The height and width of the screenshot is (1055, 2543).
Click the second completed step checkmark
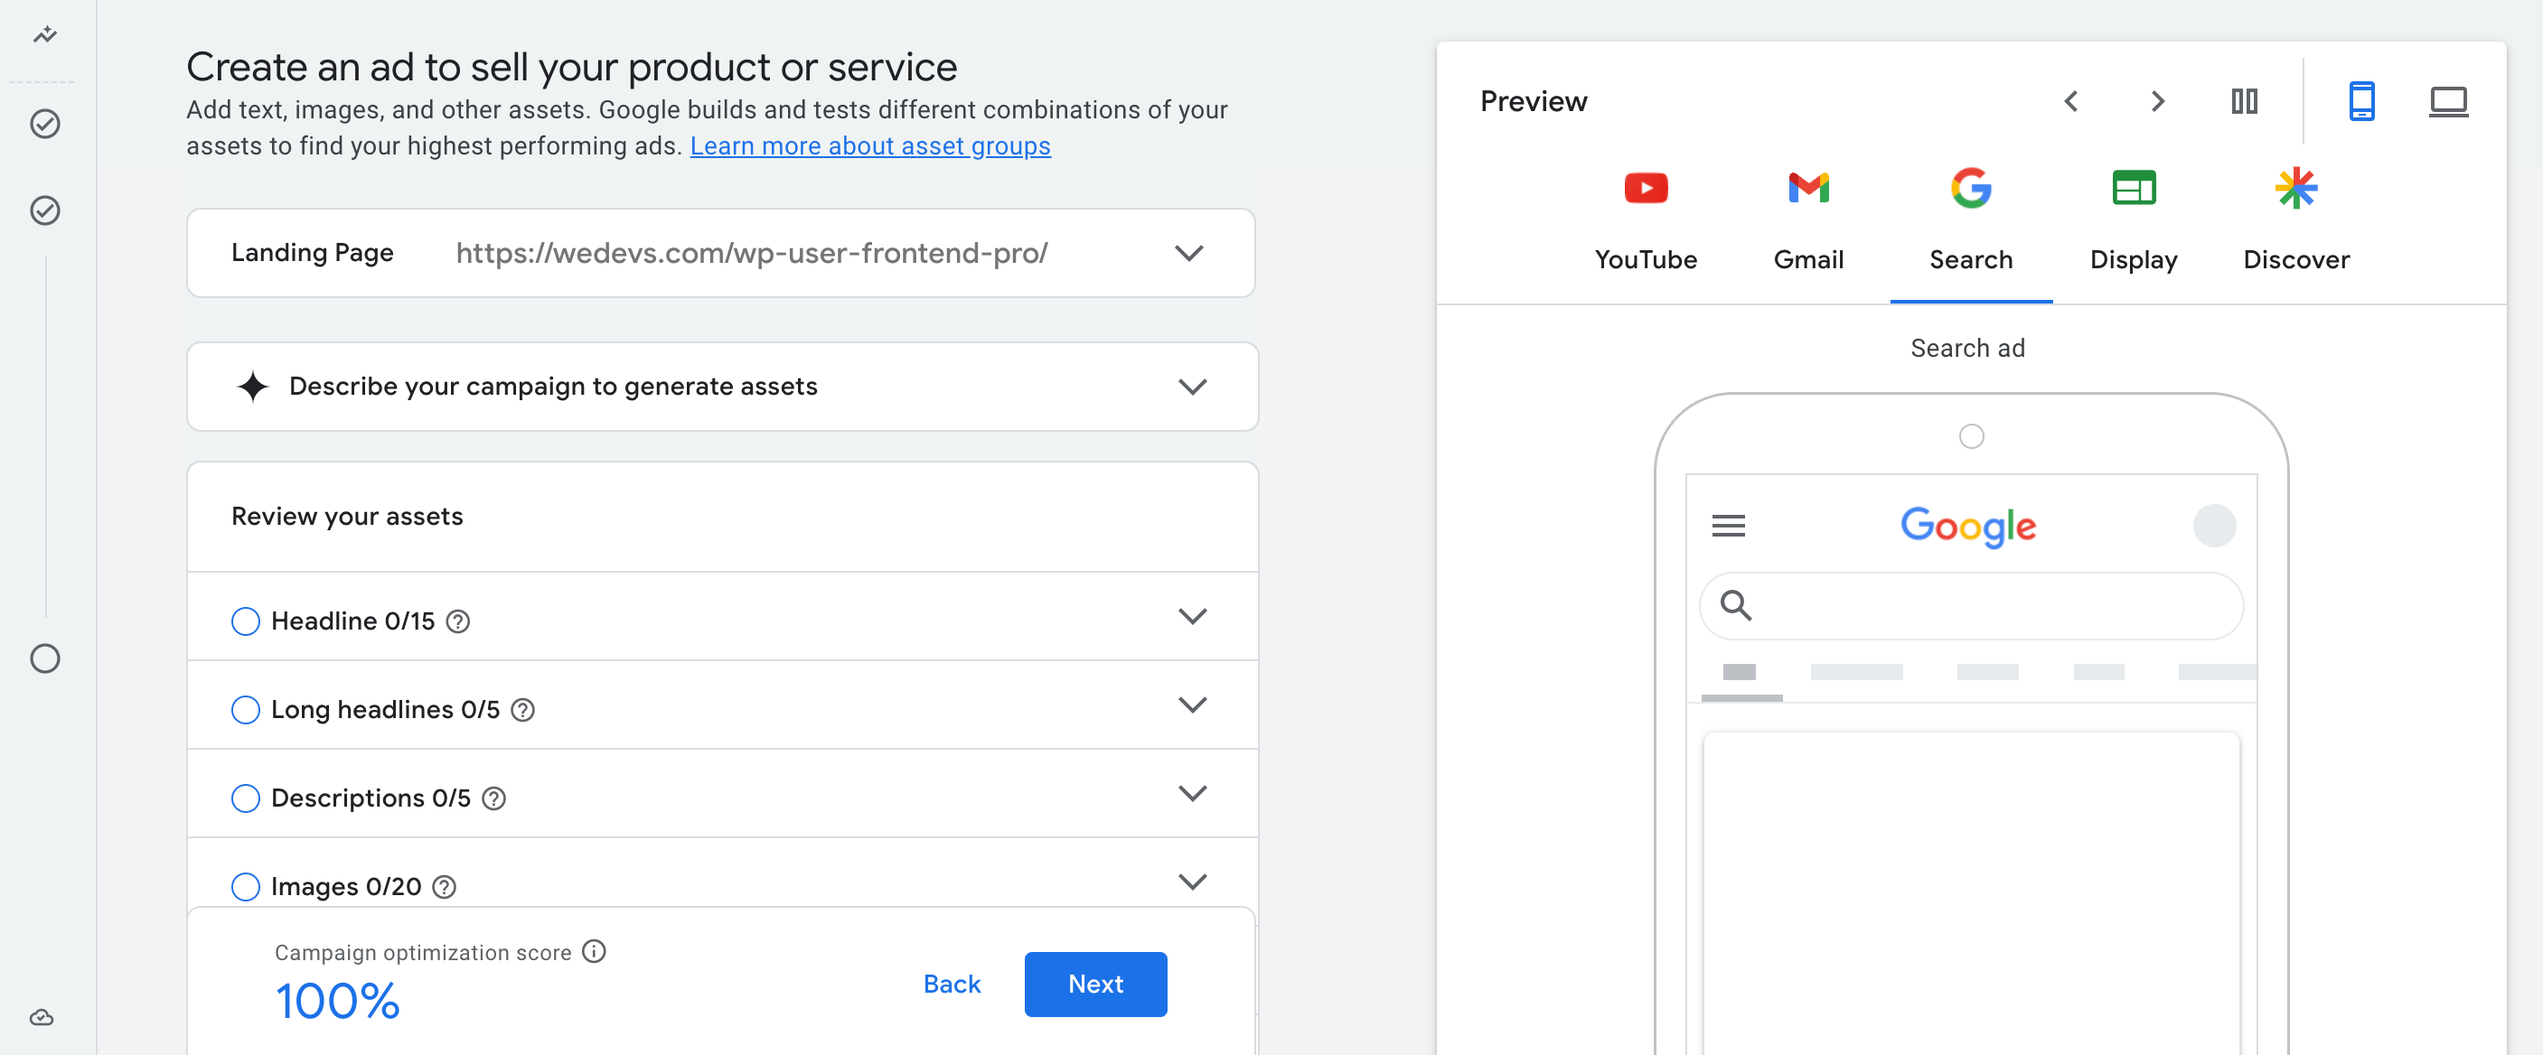(x=45, y=210)
